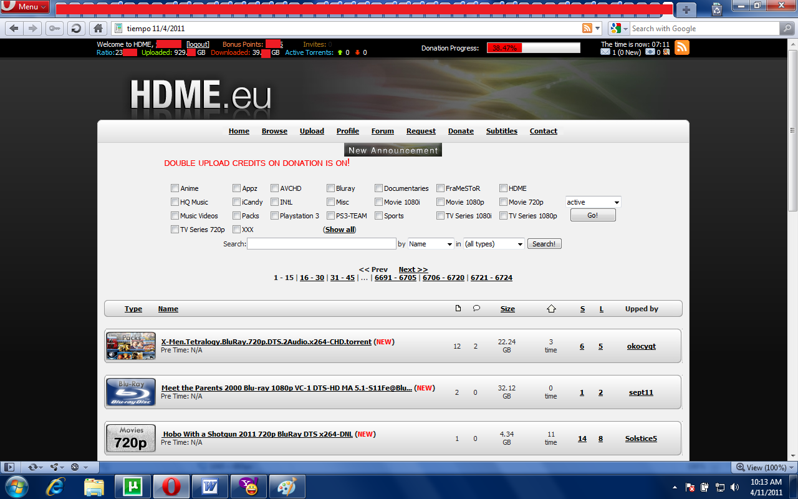Screen dimensions: 798x499
Task: Open Paint from the taskbar
Action: click(x=286, y=486)
